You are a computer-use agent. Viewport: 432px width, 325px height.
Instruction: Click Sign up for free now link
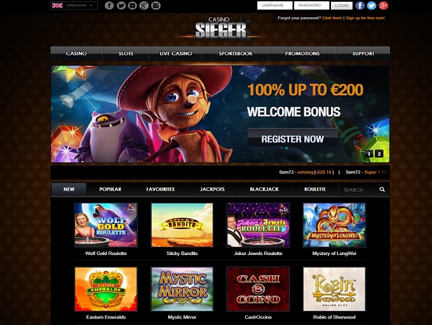click(365, 18)
